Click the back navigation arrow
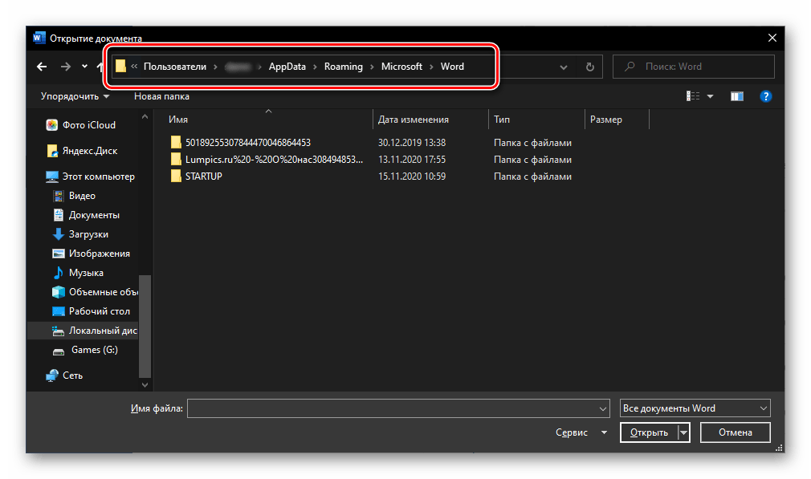 click(x=42, y=67)
